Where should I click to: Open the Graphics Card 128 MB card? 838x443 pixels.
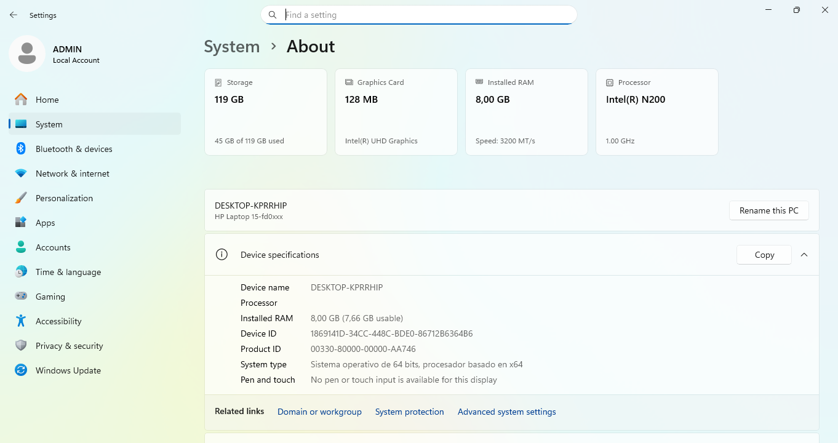[x=396, y=112]
